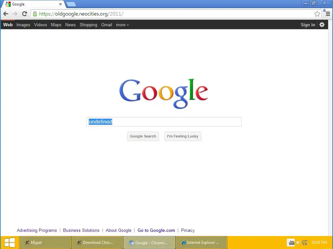The image size is (333, 249).
Task: Select the Web tab in navbar
Action: [8, 25]
